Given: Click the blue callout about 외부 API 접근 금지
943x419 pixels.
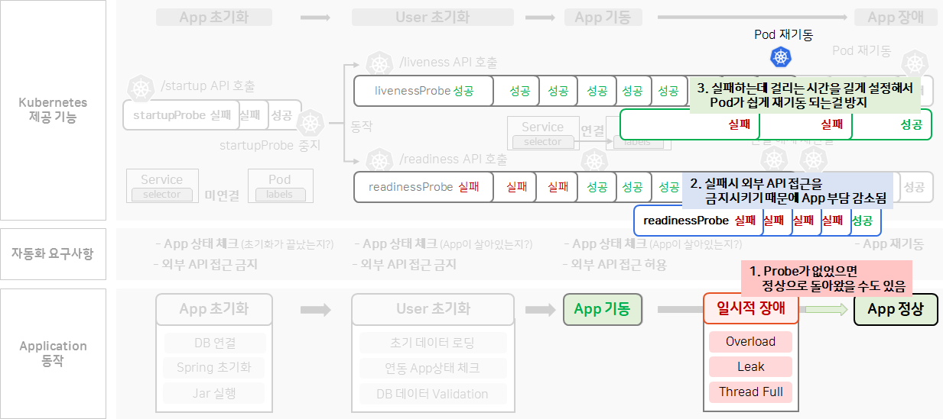Looking at the screenshot, I should coord(788,191).
